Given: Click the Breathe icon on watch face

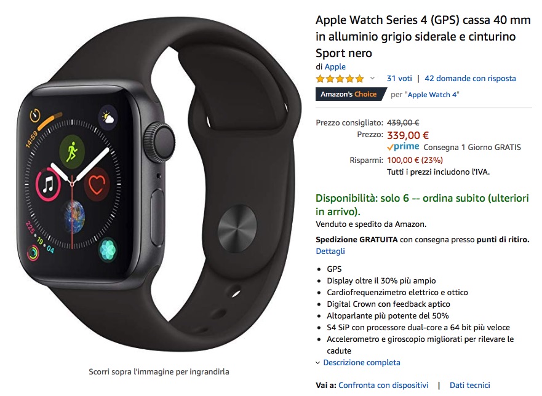Looking at the screenshot, I should click(x=108, y=250).
